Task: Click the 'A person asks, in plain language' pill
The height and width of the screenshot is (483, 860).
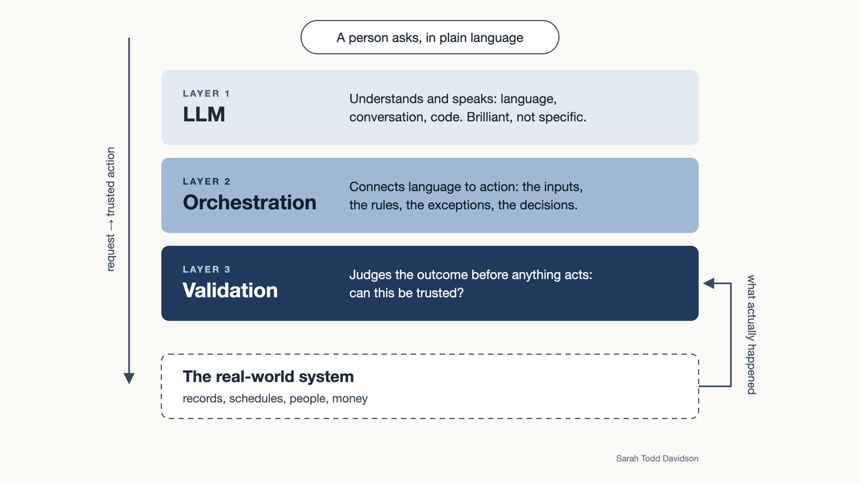Action: pyautogui.click(x=430, y=38)
